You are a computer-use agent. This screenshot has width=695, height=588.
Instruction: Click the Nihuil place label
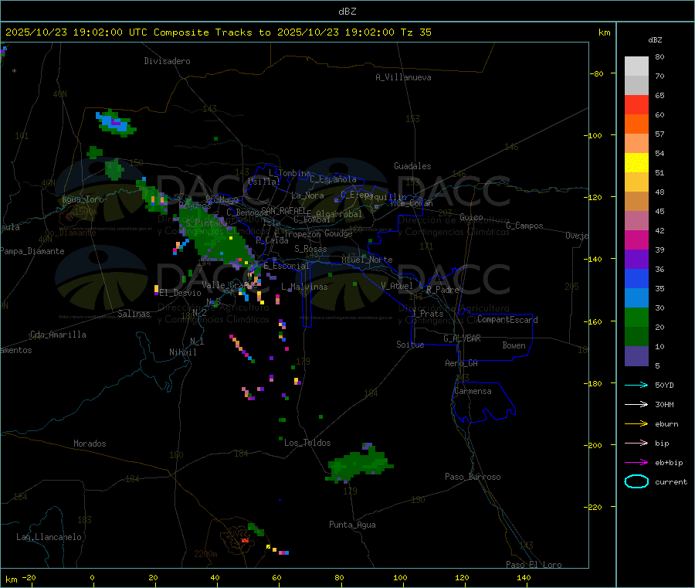(x=183, y=352)
